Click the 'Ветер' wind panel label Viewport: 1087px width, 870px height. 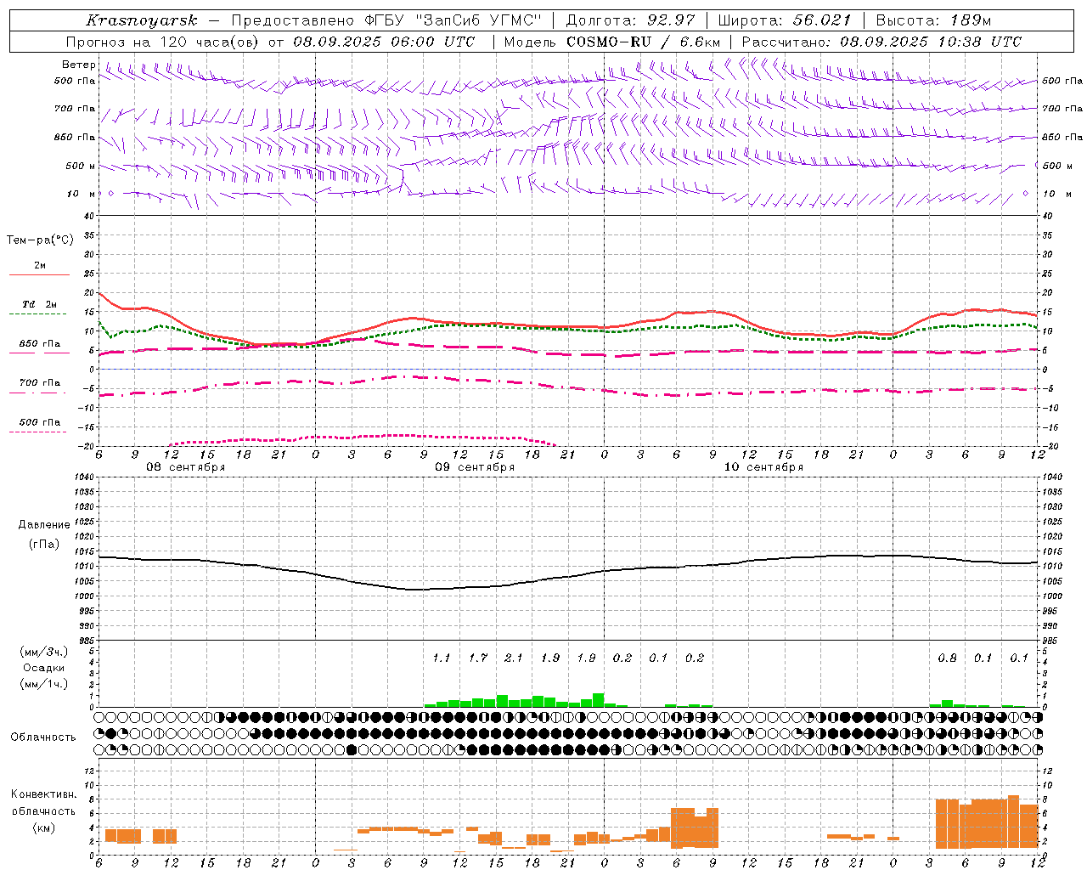pyautogui.click(x=78, y=65)
